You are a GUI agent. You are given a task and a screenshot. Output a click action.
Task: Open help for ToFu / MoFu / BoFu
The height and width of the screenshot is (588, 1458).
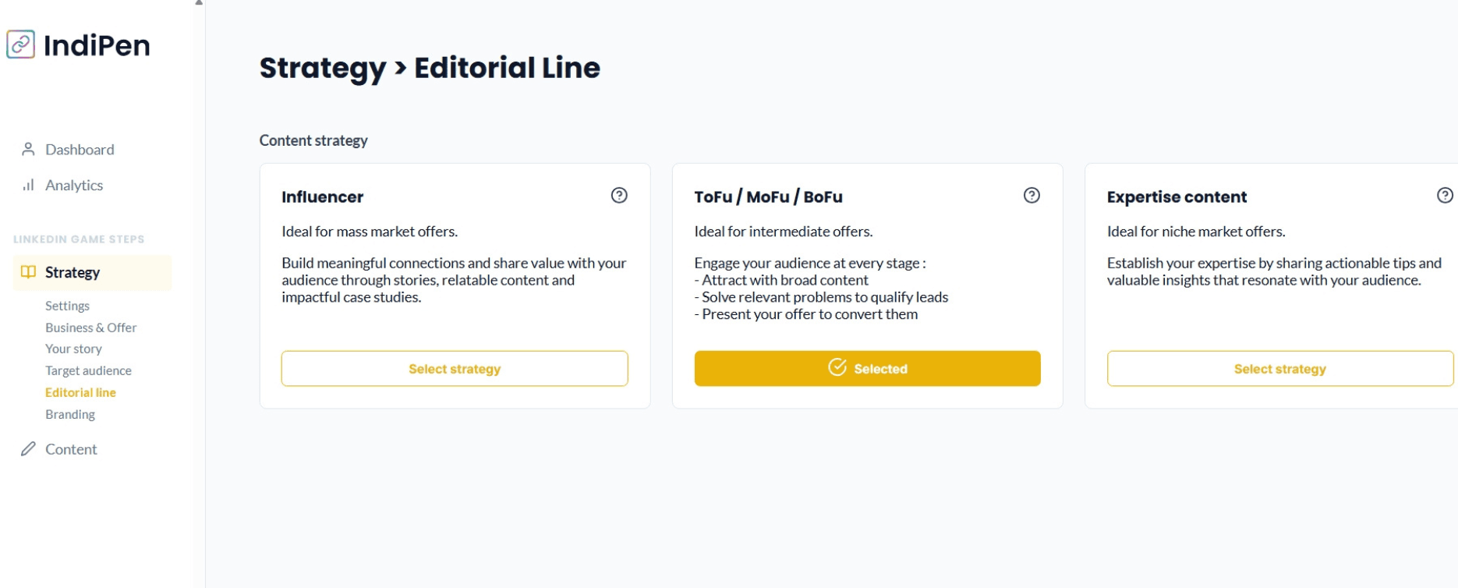pos(1032,196)
